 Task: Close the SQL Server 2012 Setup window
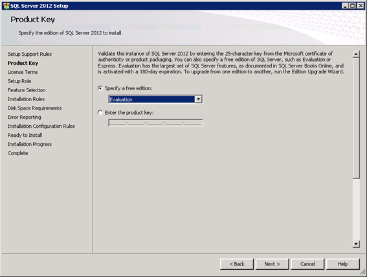coord(361,6)
